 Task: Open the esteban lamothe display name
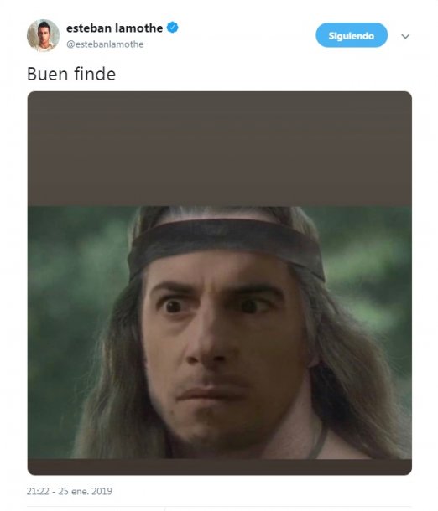pos(114,28)
